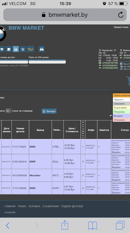
Task: Click the BMW MARKET title link
Action: point(27,28)
